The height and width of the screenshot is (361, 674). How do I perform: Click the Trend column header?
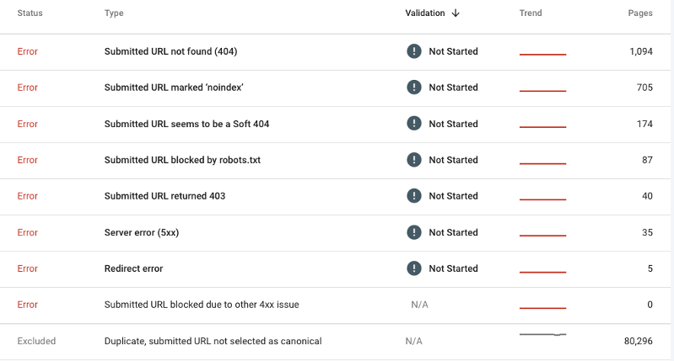click(x=531, y=13)
